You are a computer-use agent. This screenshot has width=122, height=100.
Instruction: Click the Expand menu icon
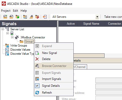tap(37, 46)
